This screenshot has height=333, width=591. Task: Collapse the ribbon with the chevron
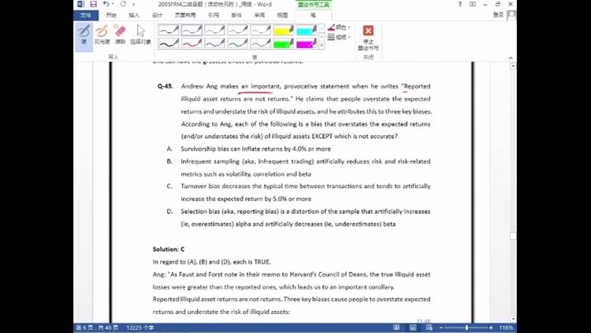[511, 58]
